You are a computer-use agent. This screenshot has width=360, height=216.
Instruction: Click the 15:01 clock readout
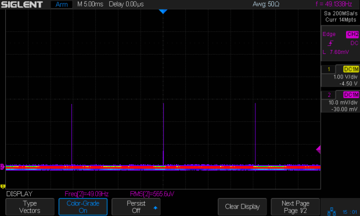tap(350, 212)
